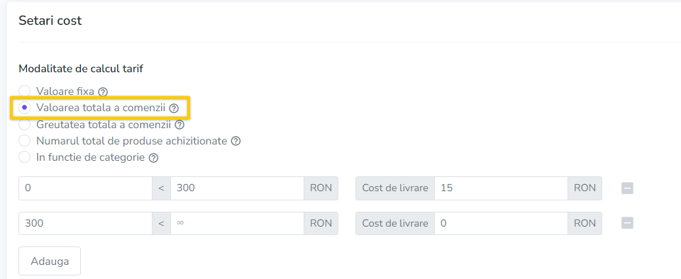This screenshot has height=279, width=681.
Task: Open help icon beside Valoare fixa
Action: coord(102,92)
